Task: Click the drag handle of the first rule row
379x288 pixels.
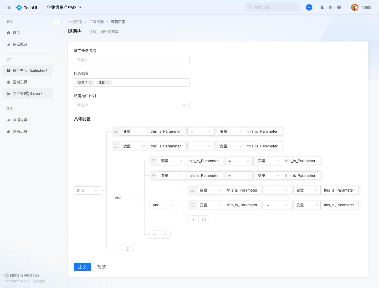Action: coord(116,131)
